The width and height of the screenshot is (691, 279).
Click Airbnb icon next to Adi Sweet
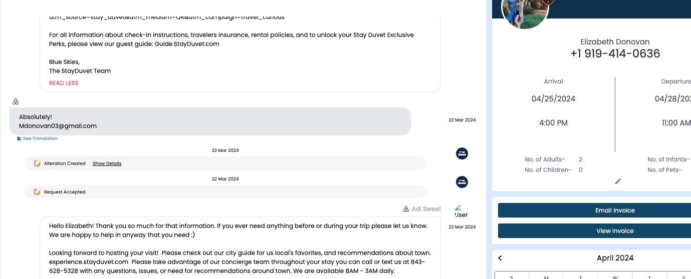[406, 209]
